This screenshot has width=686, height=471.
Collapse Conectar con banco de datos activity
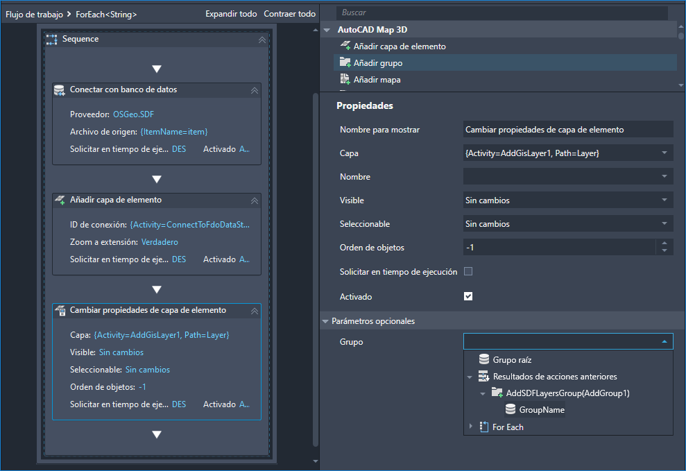coord(254,91)
